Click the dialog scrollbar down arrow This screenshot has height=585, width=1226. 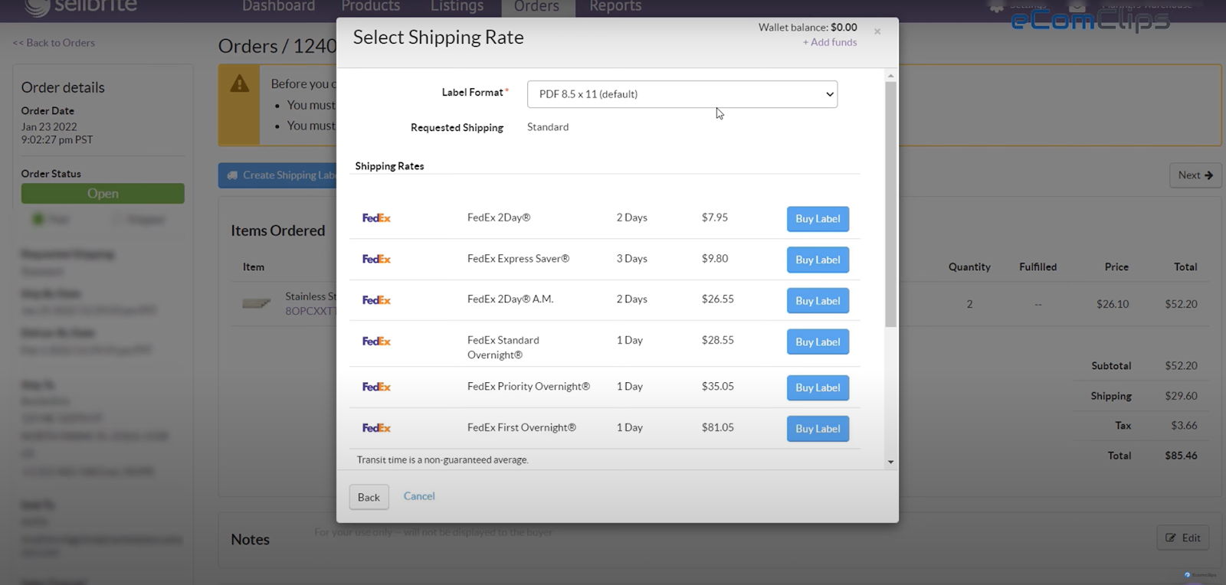890,462
